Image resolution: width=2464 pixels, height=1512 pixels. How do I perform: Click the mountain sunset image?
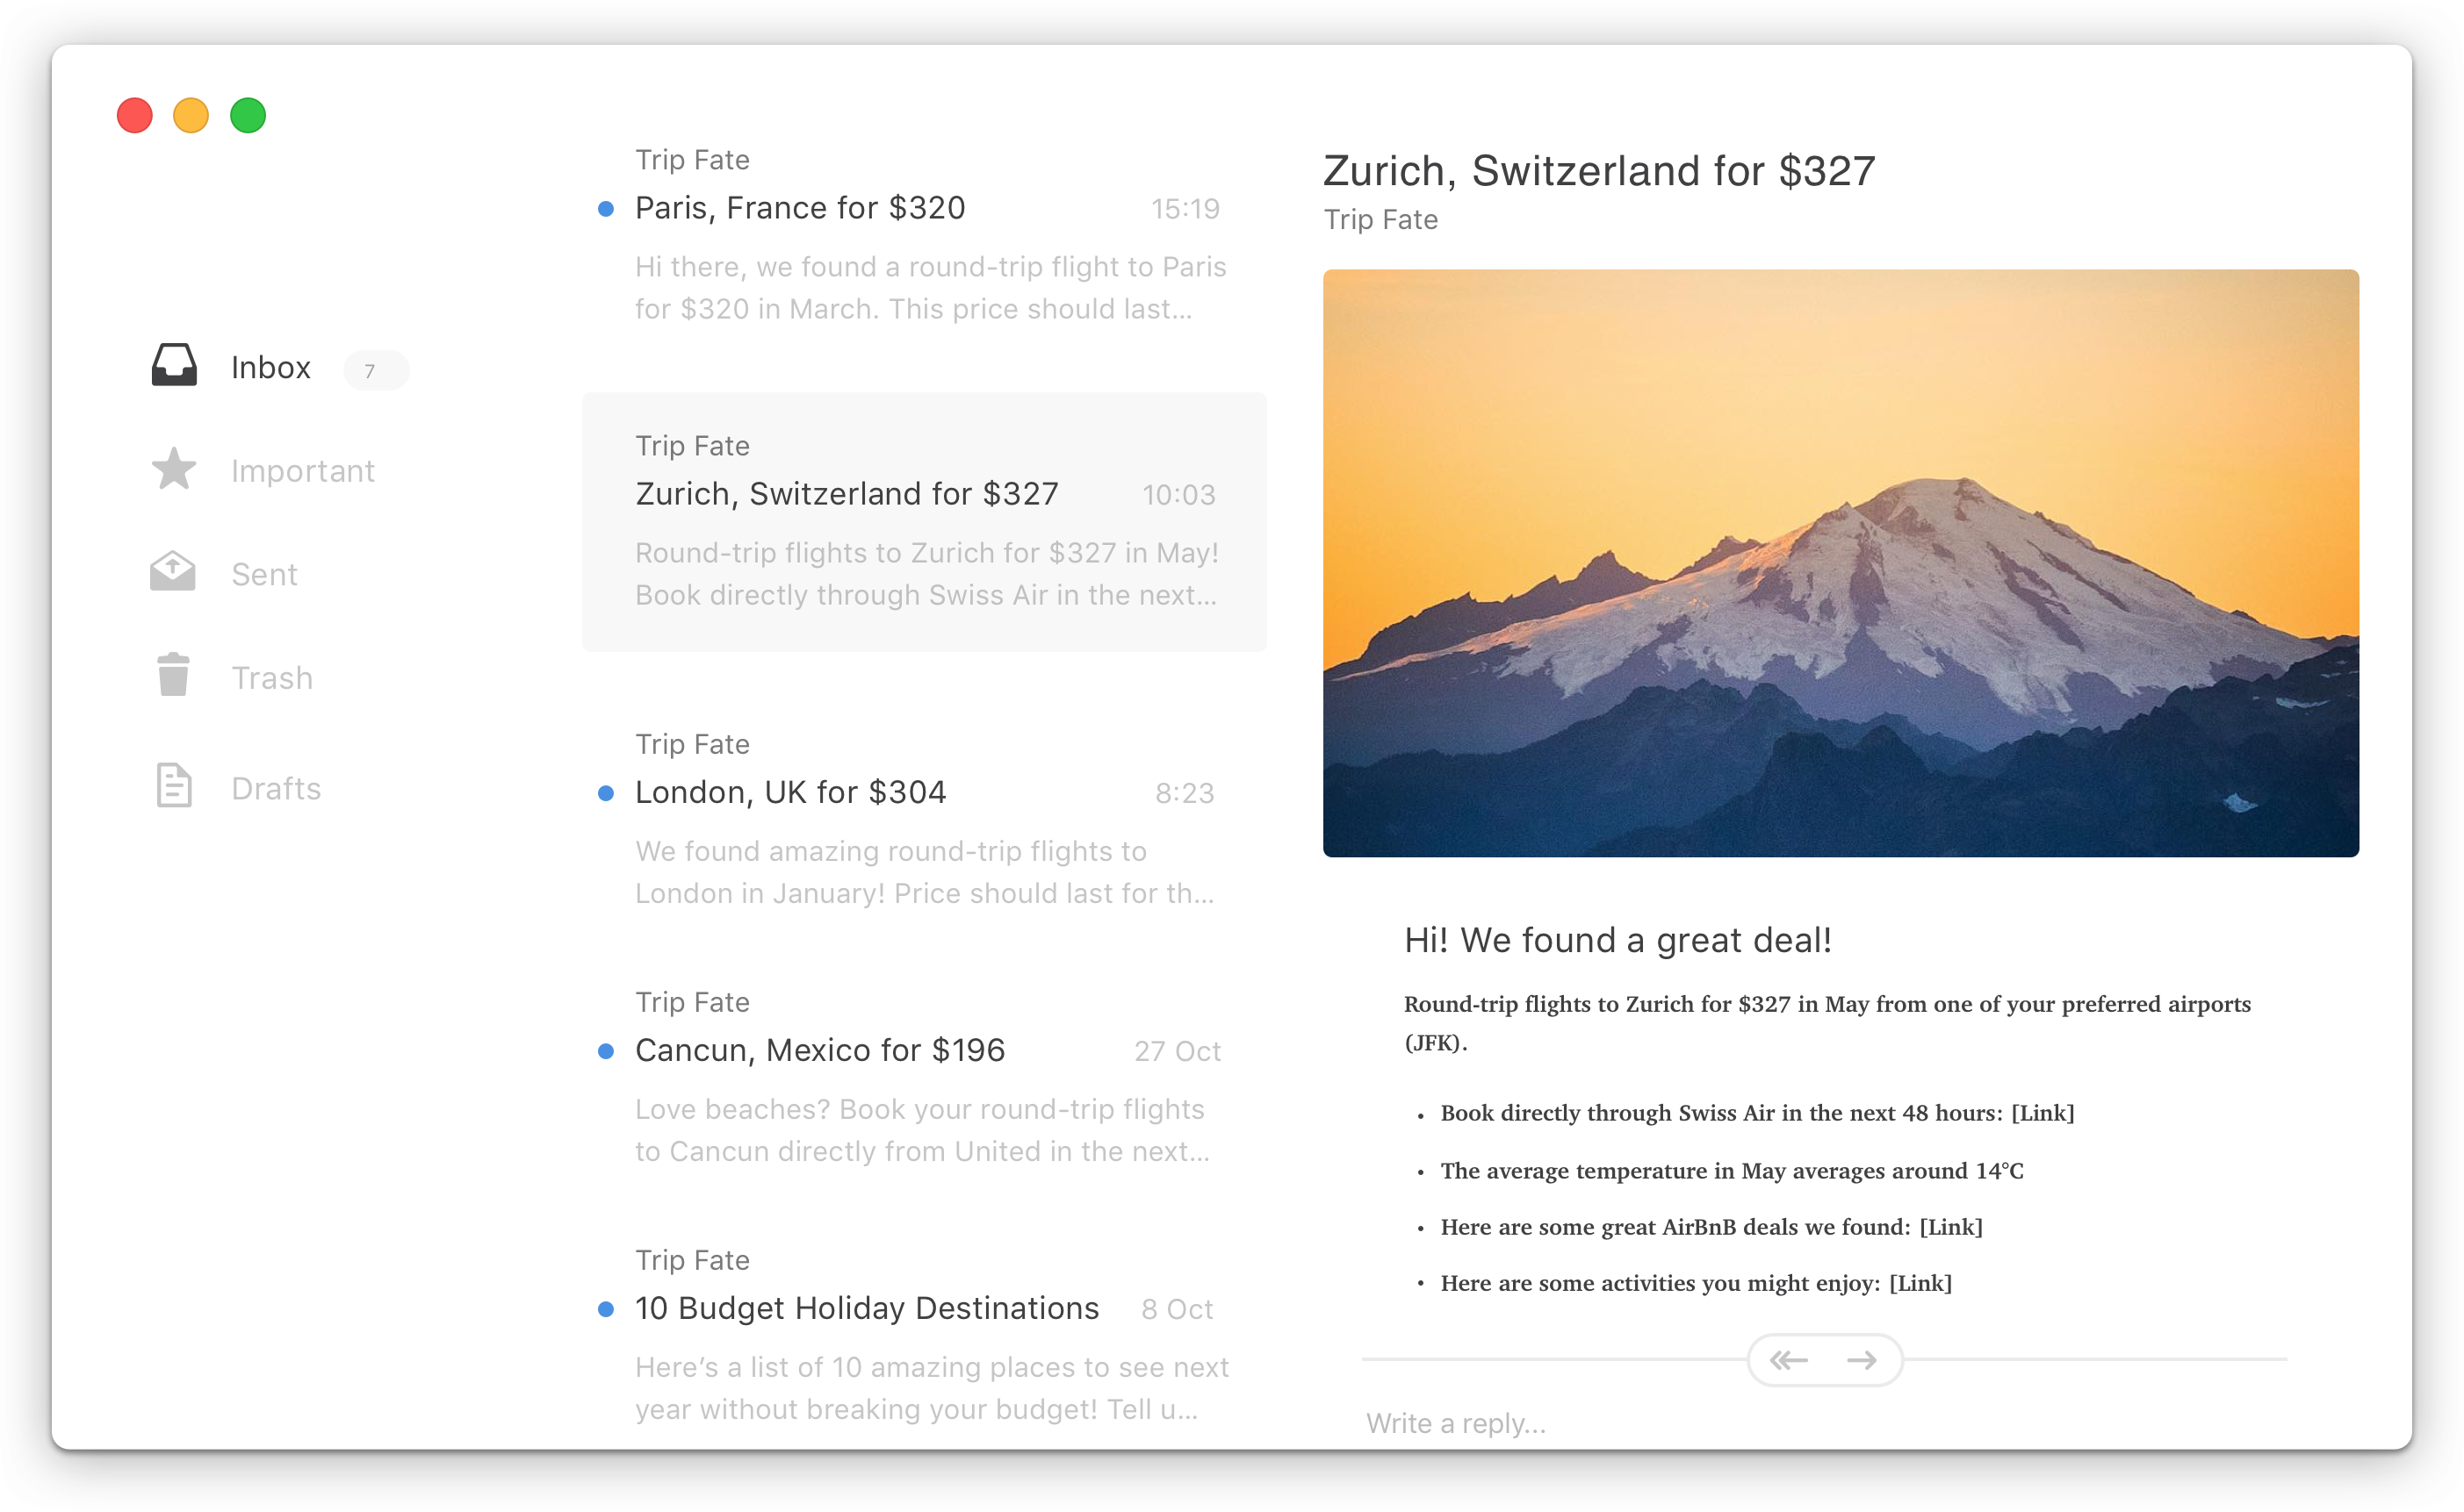click(1840, 563)
